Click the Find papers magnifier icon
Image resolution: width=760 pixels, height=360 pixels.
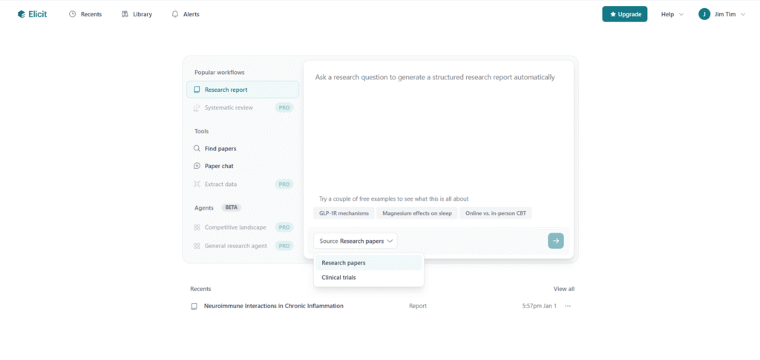point(197,148)
